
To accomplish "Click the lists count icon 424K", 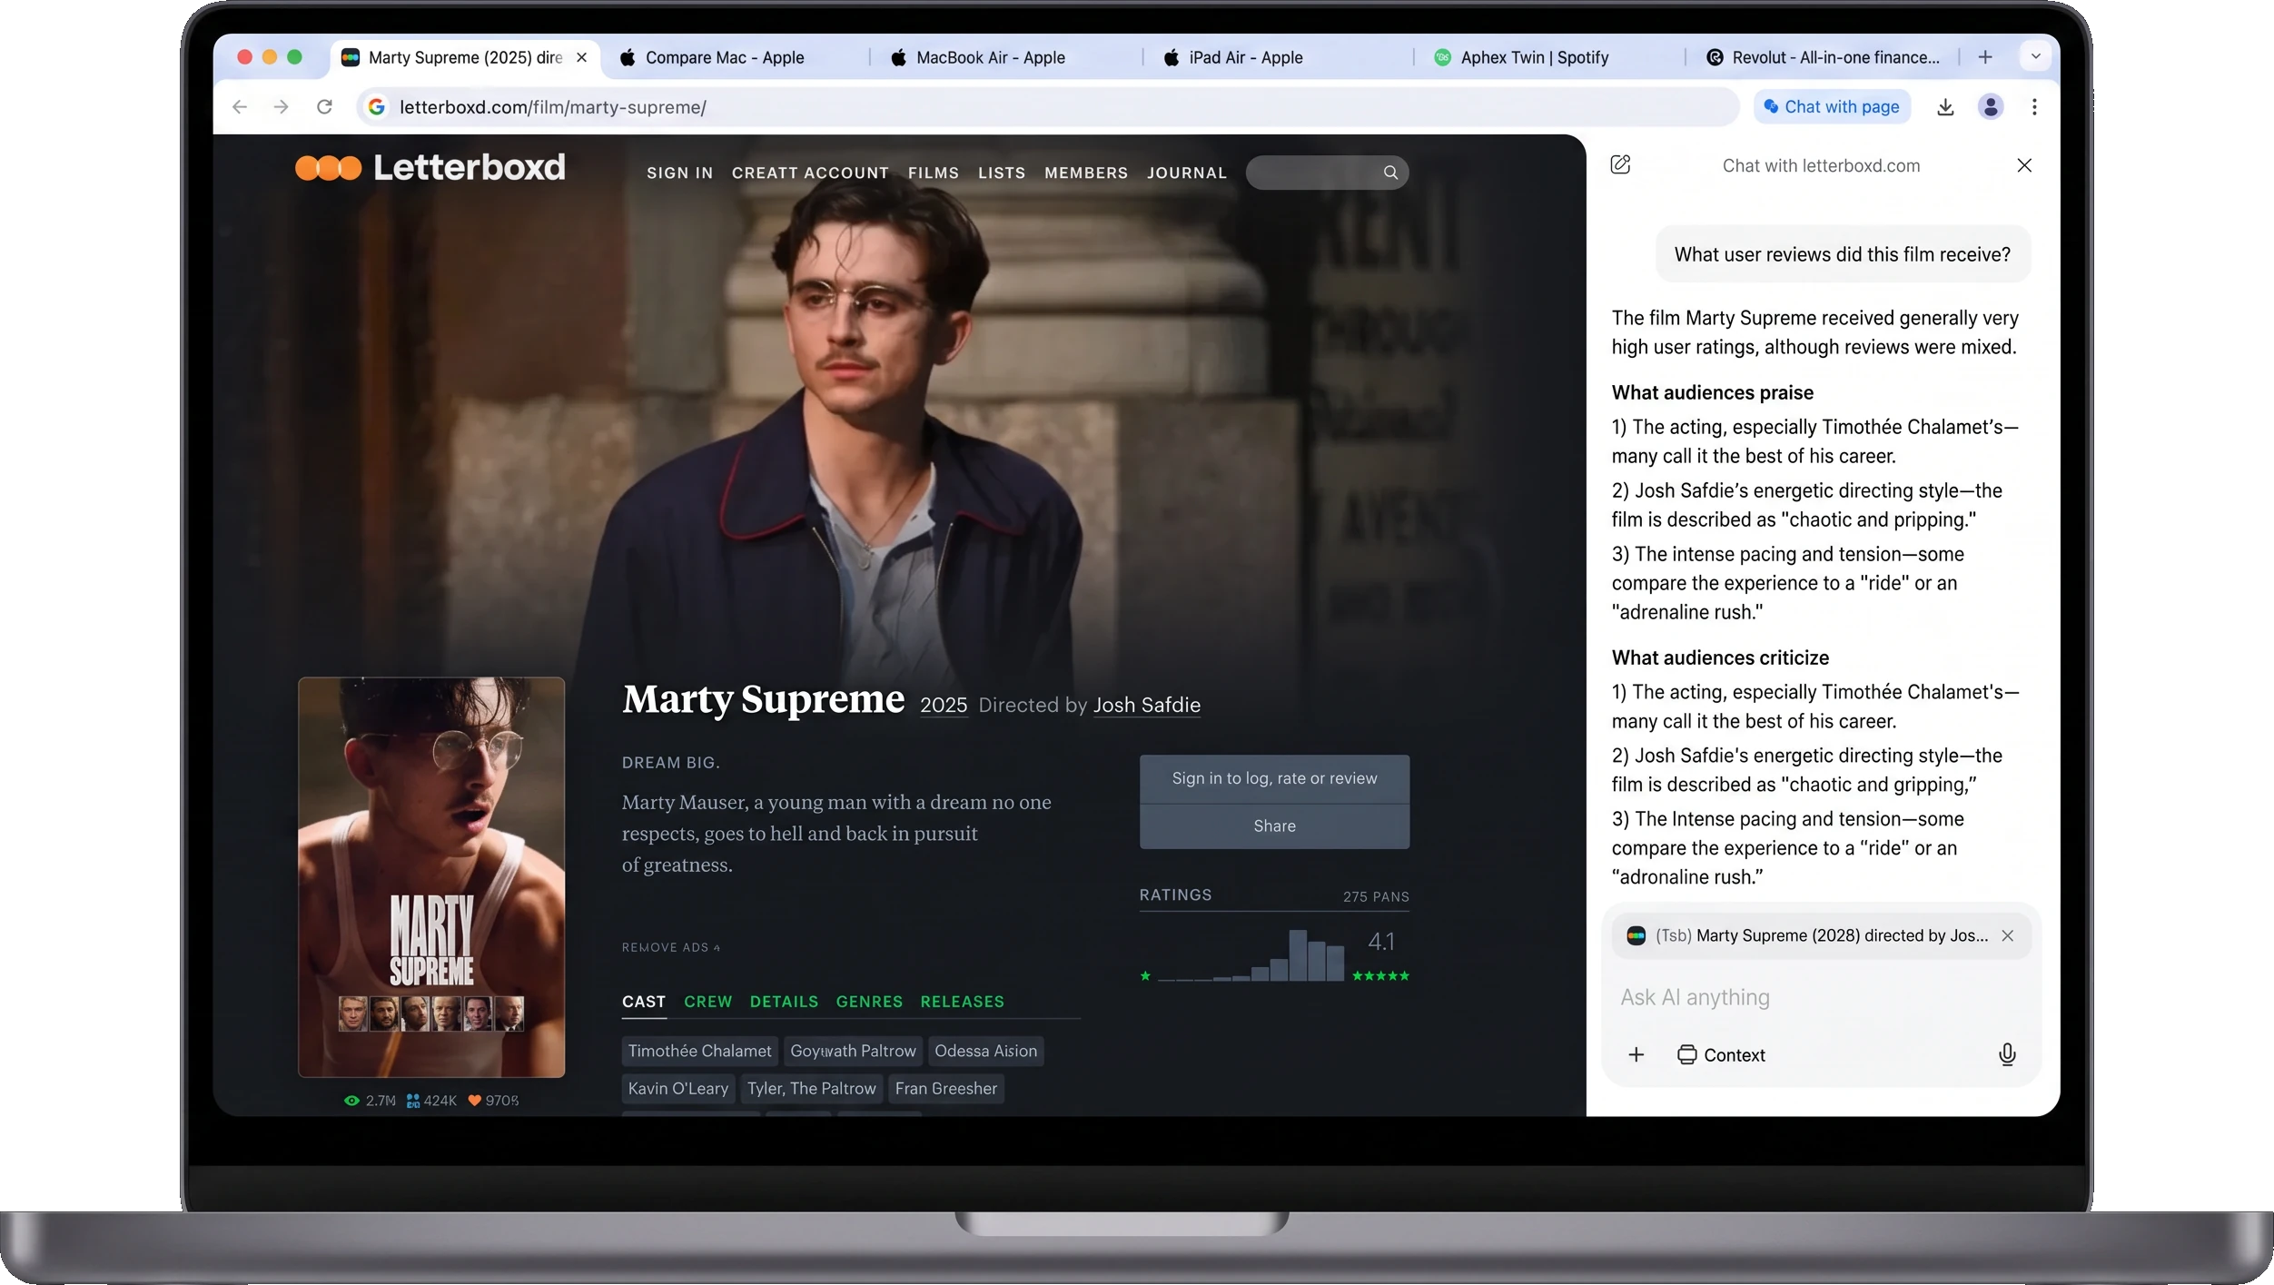I will coord(431,1101).
